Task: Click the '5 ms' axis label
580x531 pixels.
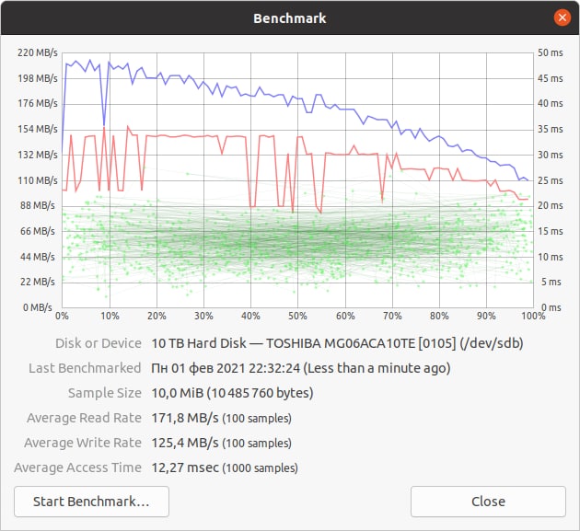Action: [x=551, y=282]
